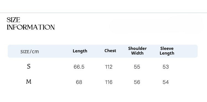Click the word Sleeve in header
Viewport: 207px width, 102px height.
click(167, 49)
